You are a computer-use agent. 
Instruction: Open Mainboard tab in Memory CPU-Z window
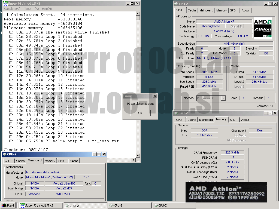(x=206, y=120)
